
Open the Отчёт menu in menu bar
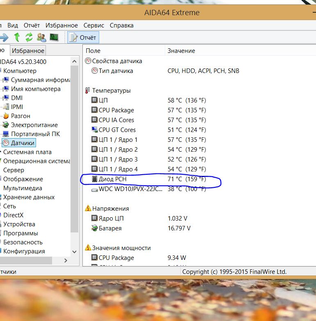tap(32, 25)
